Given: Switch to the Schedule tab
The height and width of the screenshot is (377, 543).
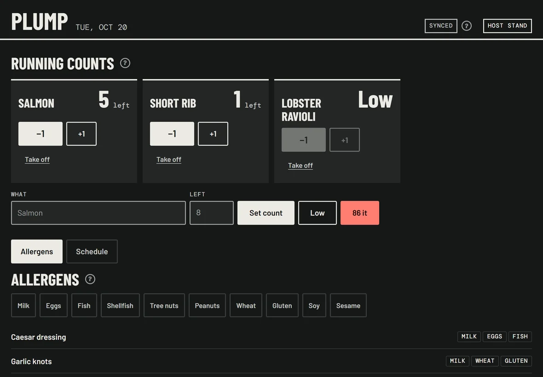Looking at the screenshot, I should pos(92,251).
